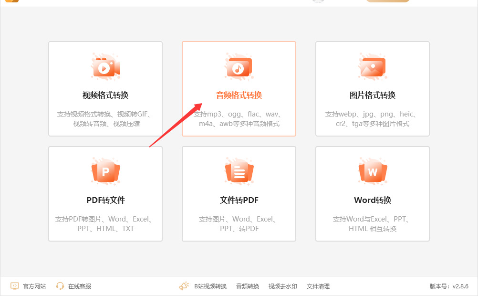Click the P document icon for PDF转文件
Image resolution: width=478 pixels, height=296 pixels.
[x=105, y=171]
